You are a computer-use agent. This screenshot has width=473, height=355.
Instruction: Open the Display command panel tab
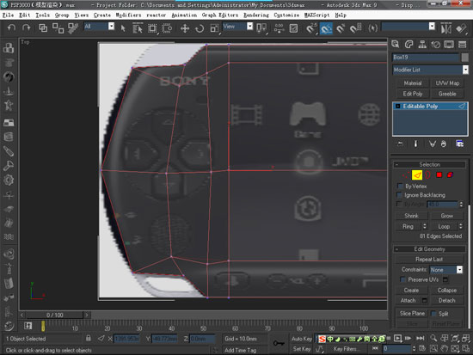(x=449, y=45)
